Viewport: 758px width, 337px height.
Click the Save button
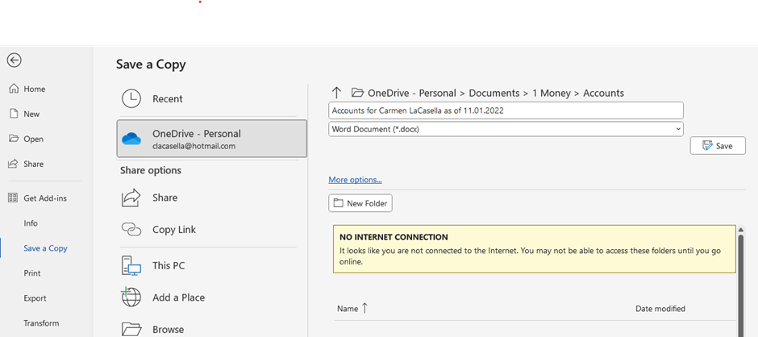[x=718, y=146]
